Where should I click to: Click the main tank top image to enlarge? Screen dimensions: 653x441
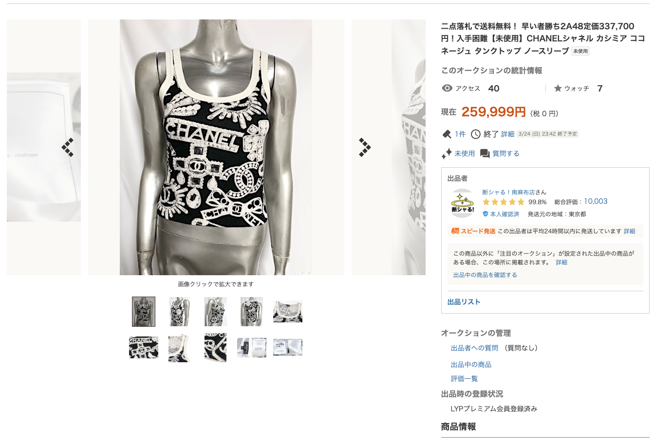coord(216,147)
